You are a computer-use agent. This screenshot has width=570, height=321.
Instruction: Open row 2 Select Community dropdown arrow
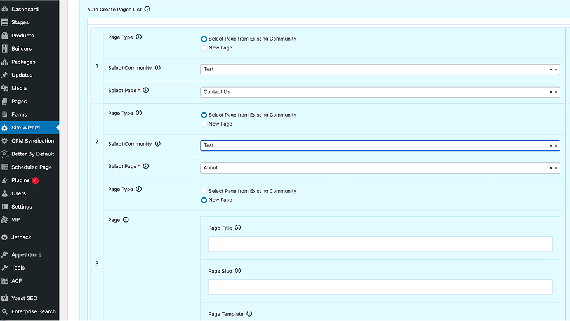click(556, 146)
